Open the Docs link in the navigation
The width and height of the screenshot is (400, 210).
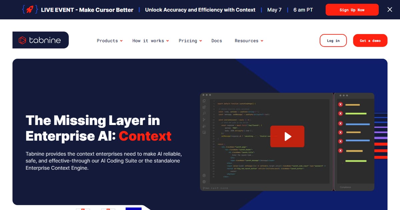[x=217, y=41]
